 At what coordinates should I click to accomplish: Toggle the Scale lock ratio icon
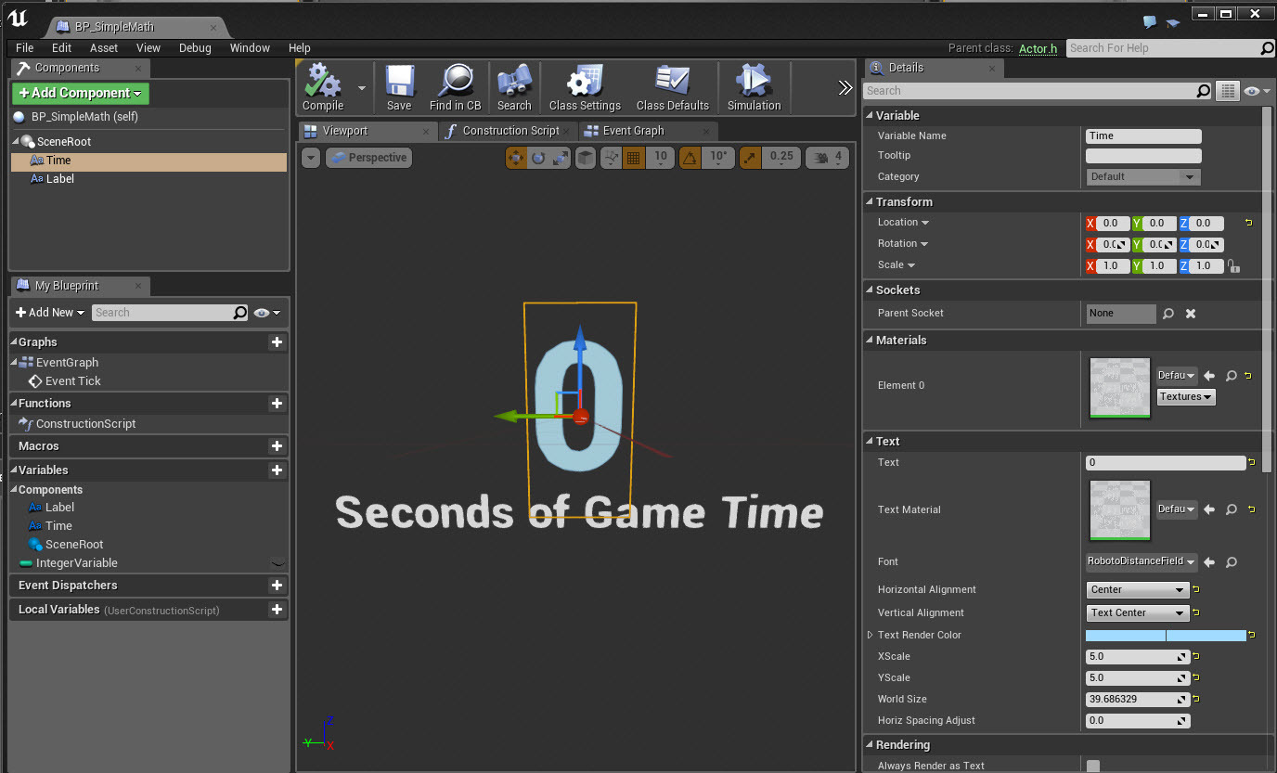(x=1233, y=266)
